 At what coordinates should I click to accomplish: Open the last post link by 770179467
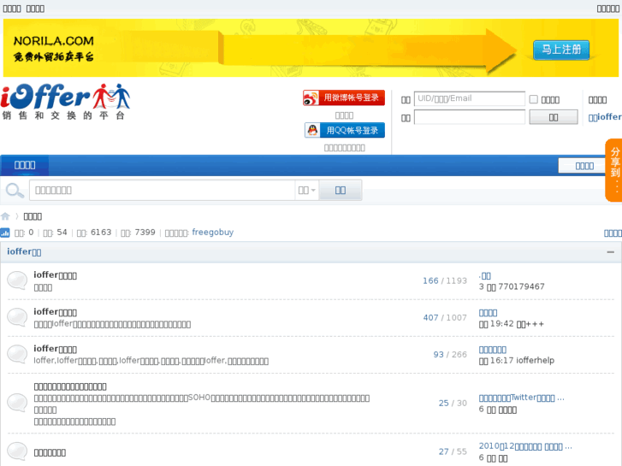(485, 275)
